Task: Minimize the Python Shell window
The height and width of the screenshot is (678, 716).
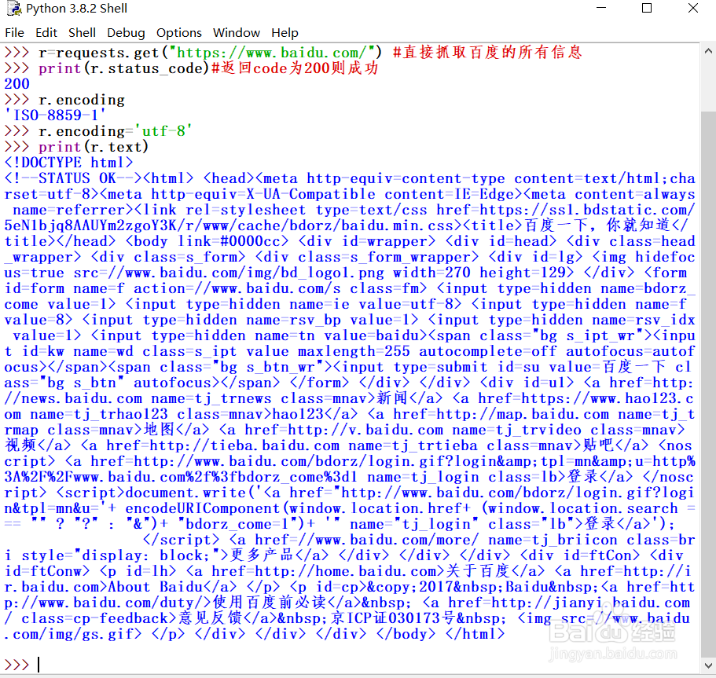Action: (x=601, y=8)
